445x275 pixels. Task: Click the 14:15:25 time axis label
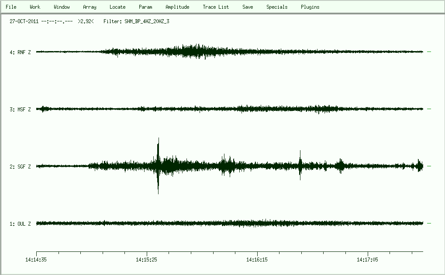[x=147, y=260]
